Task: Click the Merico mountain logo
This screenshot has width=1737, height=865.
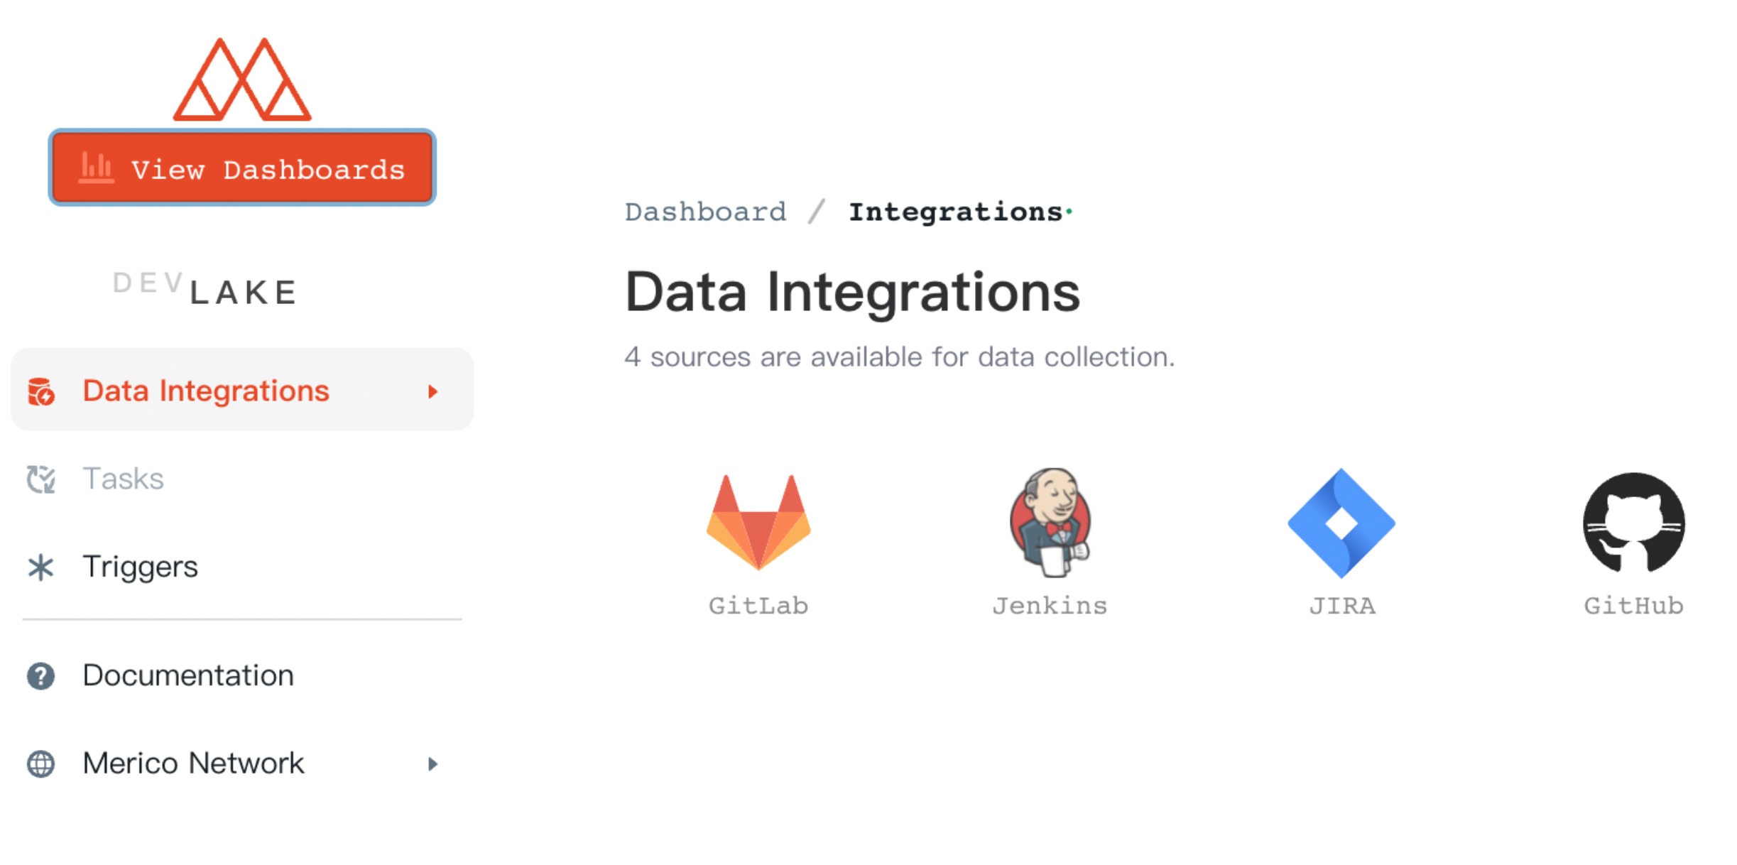Action: tap(242, 80)
